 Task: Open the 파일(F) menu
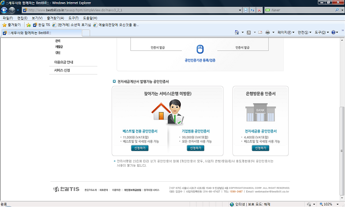8,18
